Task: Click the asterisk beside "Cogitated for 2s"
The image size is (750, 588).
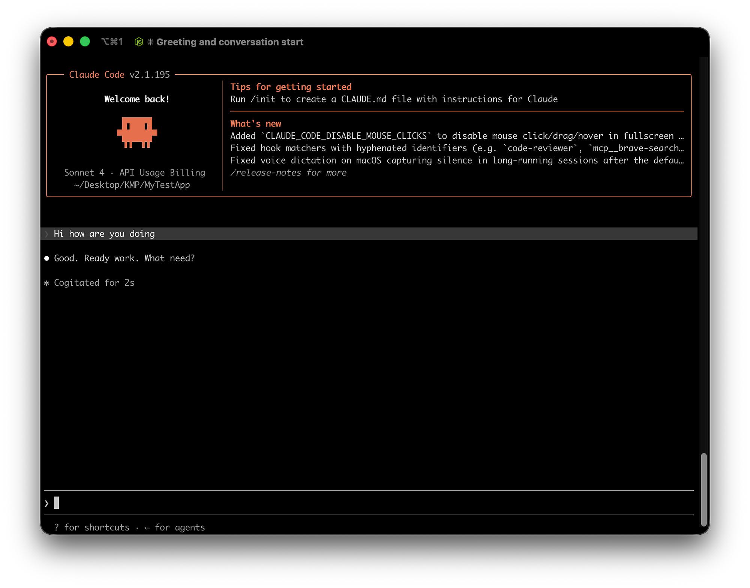Action: 46,283
